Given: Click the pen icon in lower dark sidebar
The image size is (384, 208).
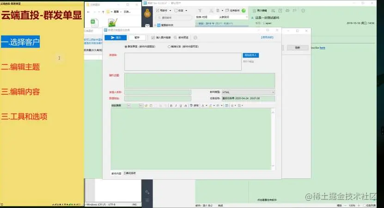Looking at the screenshot, I should tap(147, 192).
